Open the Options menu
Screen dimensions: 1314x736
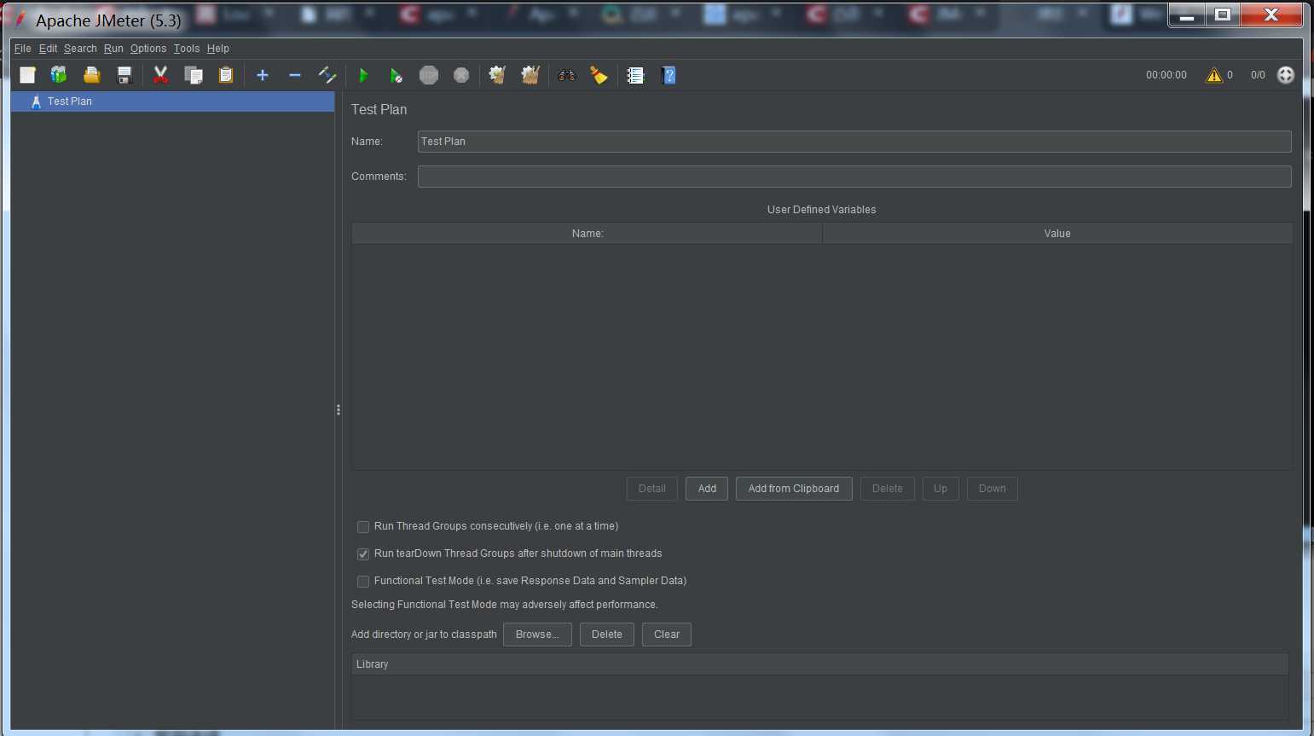148,49
